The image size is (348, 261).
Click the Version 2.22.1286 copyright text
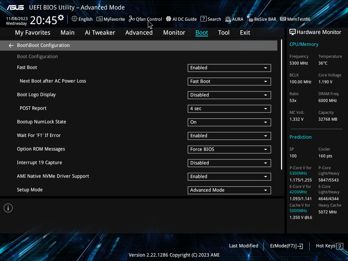tap(174, 255)
